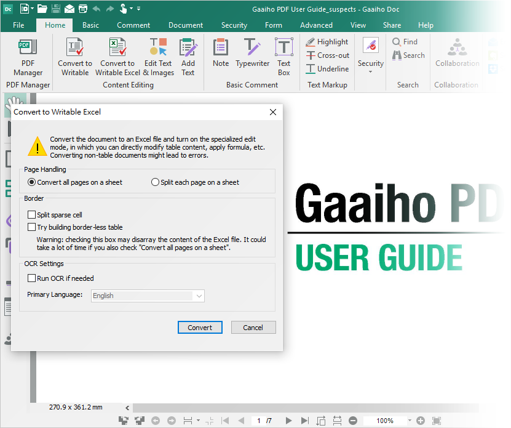Viewport: 511px width, 428px height.
Task: Switch to the Form tab
Action: click(274, 25)
